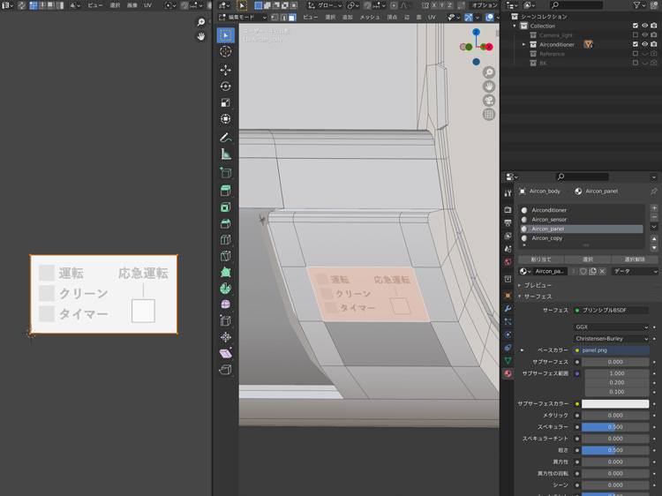Click the 選択解除 deselect button

coord(635,259)
